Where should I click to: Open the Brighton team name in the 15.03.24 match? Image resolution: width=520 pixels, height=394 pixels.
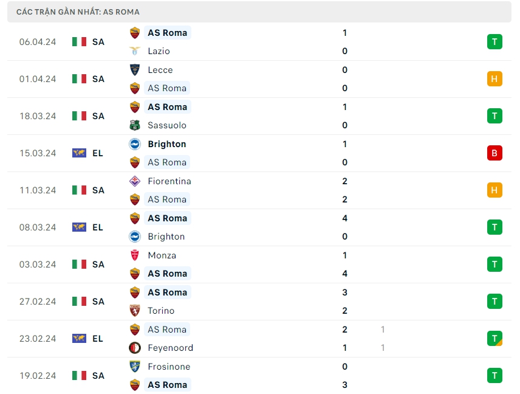(x=167, y=144)
